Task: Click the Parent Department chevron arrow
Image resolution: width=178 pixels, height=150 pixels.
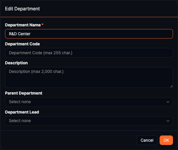Action: pyautogui.click(x=168, y=102)
